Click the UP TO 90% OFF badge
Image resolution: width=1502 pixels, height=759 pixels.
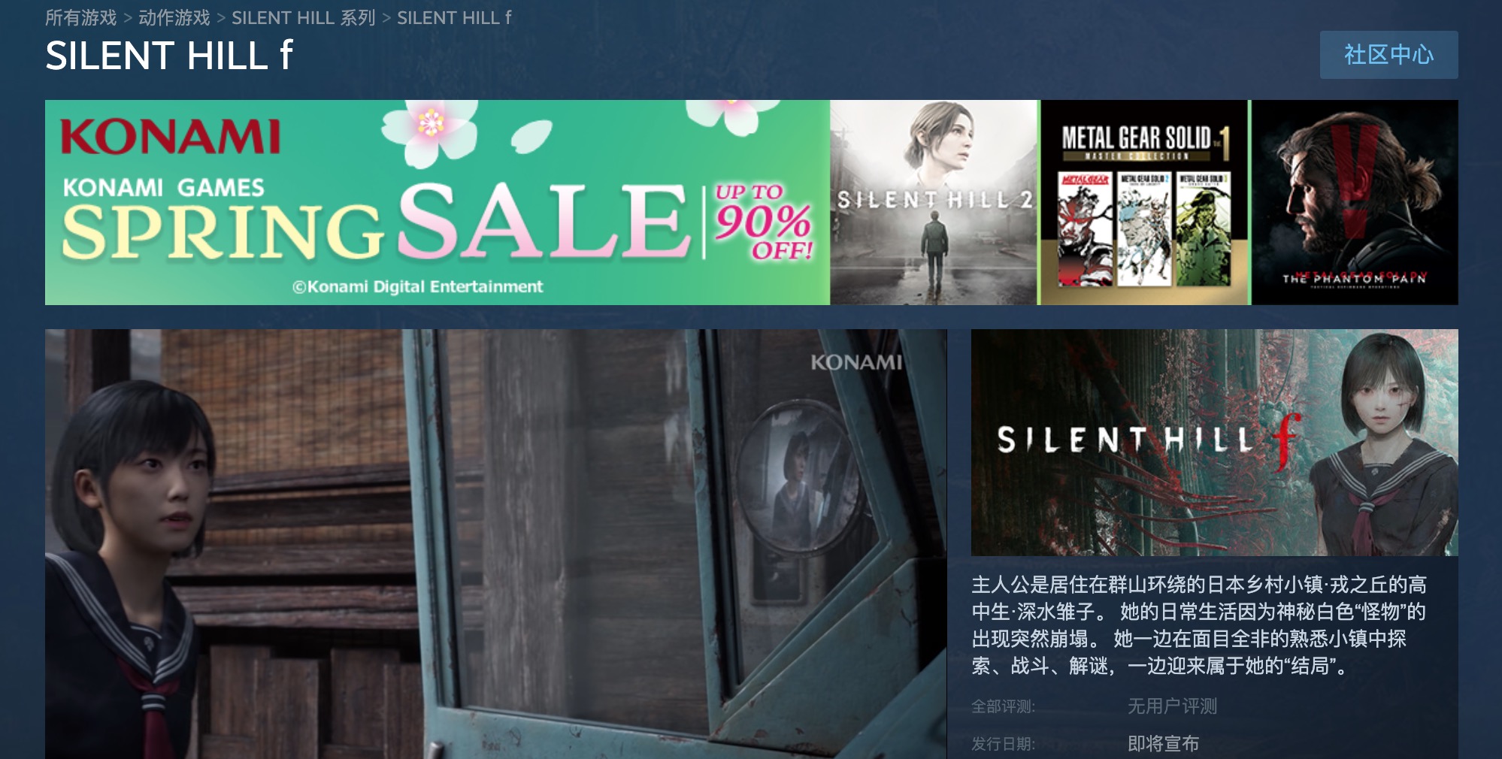pyautogui.click(x=762, y=222)
